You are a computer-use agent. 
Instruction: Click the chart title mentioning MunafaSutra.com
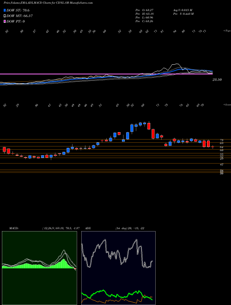pyautogui.click(x=48, y=3)
